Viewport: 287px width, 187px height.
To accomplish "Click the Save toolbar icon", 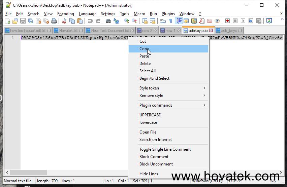I will tap(23, 21).
